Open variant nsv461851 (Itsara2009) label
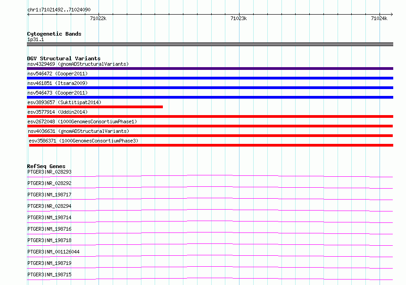 point(57,83)
